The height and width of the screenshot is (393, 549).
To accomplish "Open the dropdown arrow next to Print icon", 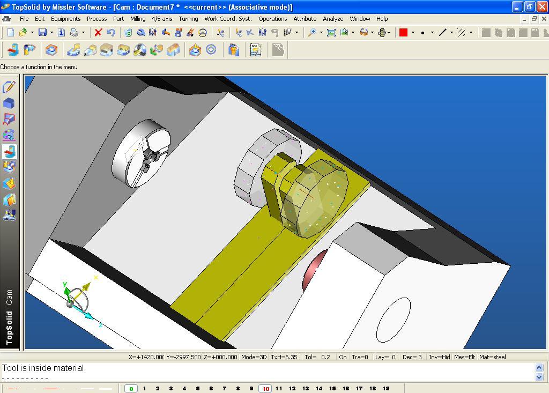I will [x=83, y=33].
